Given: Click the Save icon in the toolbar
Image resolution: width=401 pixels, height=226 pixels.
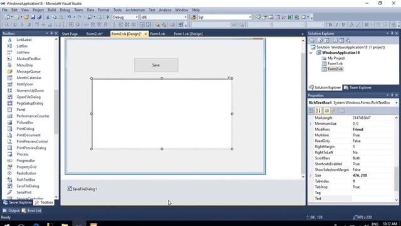Looking at the screenshot, I should coord(33,17).
